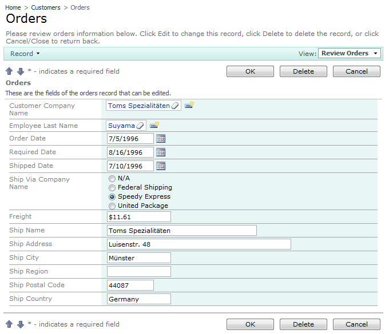Select Federal Shipping radio button

click(x=112, y=188)
